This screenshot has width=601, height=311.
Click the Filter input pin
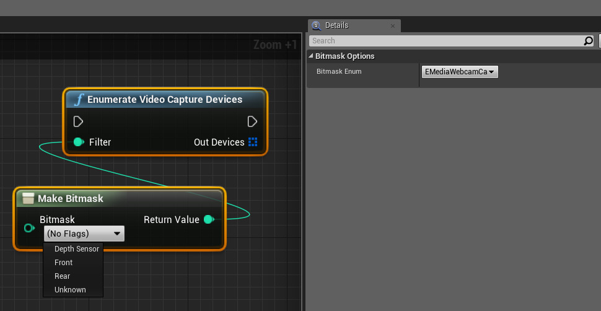79,142
